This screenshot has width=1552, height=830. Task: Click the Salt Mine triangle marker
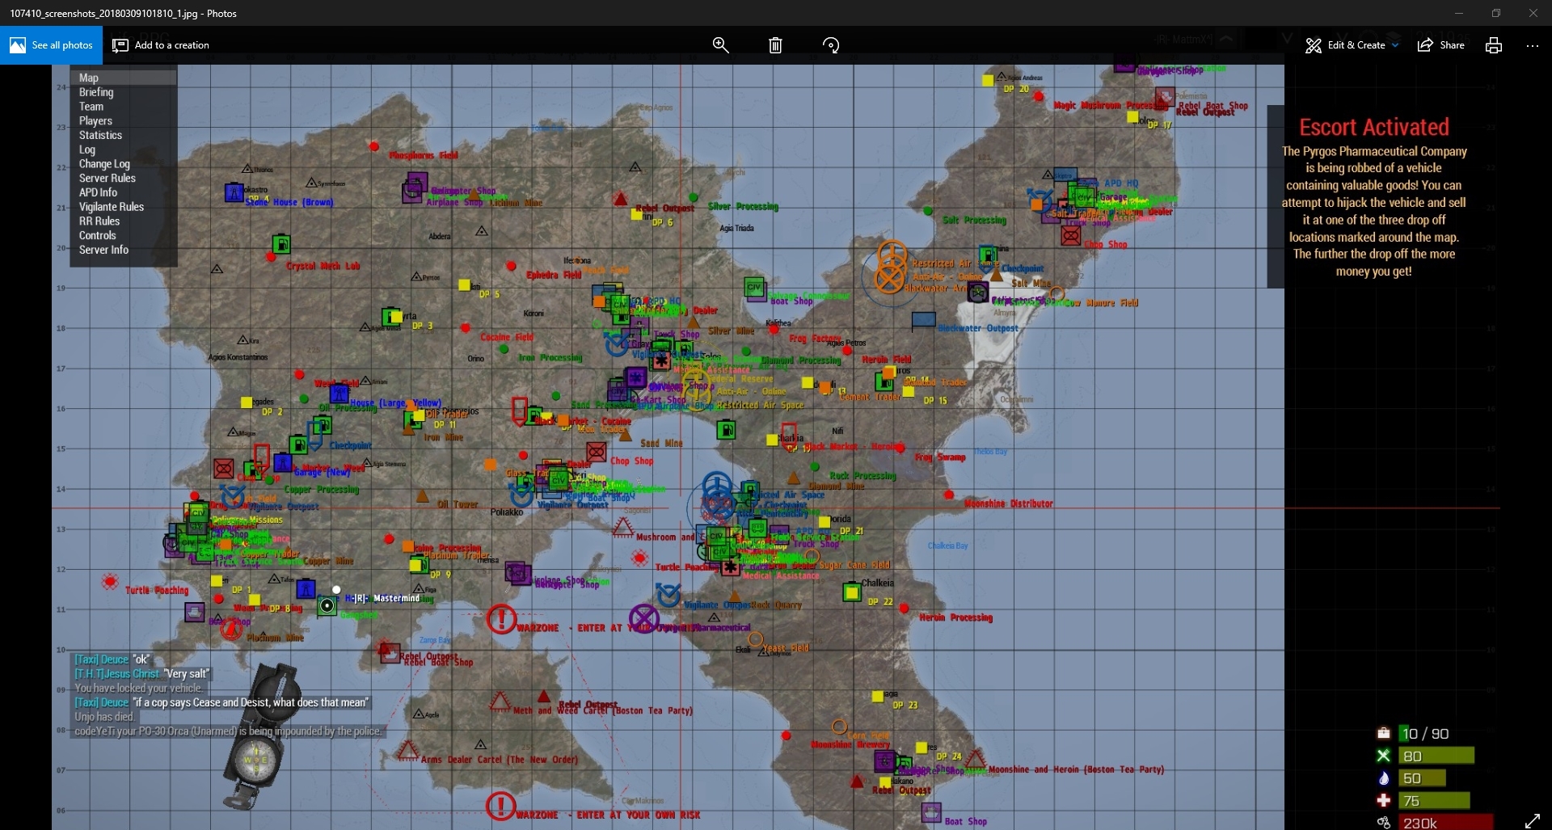997,276
